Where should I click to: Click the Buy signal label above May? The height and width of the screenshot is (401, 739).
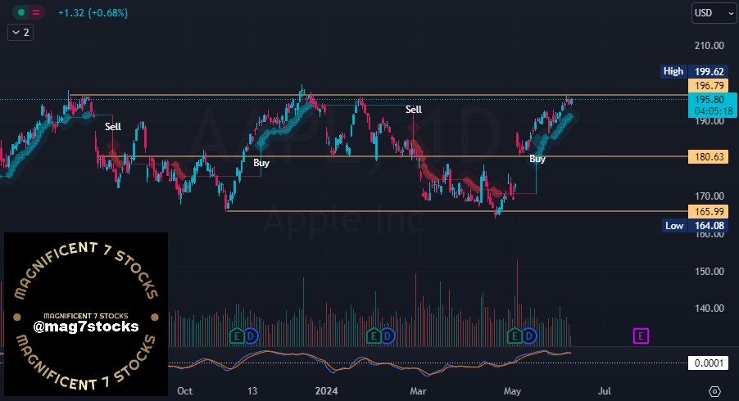537,159
